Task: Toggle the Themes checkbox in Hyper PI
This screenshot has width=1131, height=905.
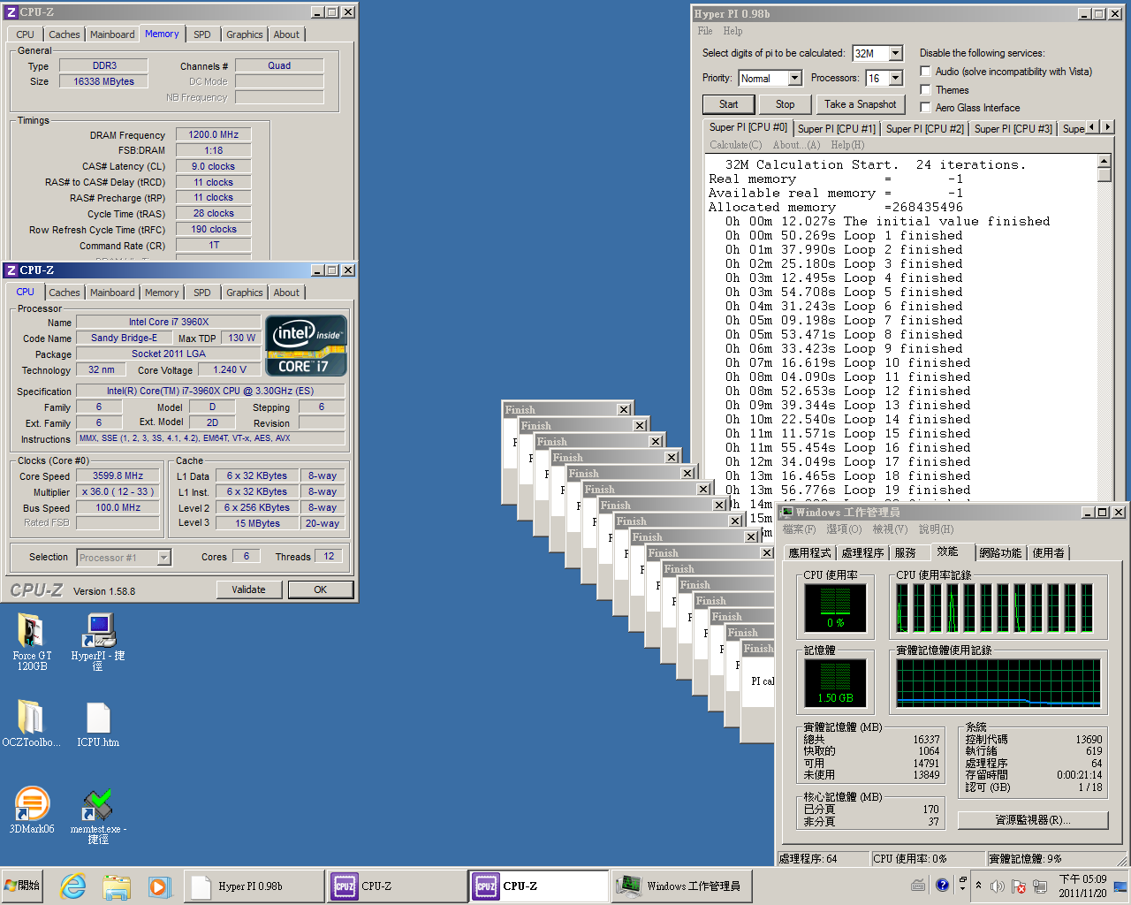Action: (x=925, y=89)
